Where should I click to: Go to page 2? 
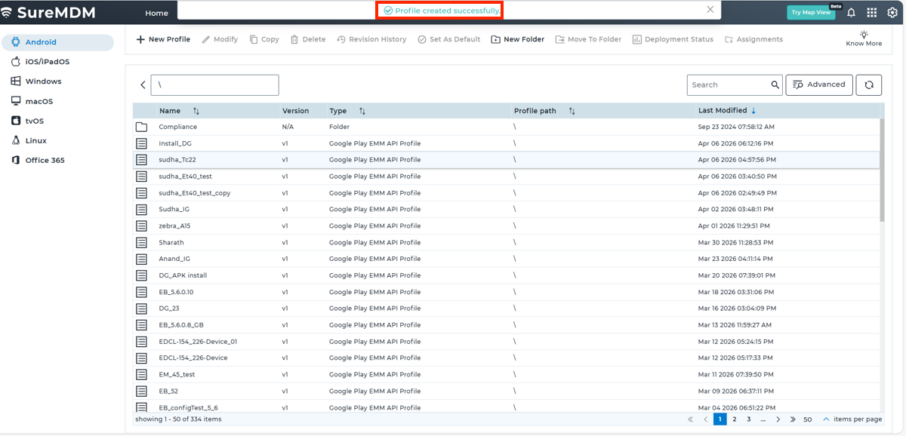(x=734, y=419)
